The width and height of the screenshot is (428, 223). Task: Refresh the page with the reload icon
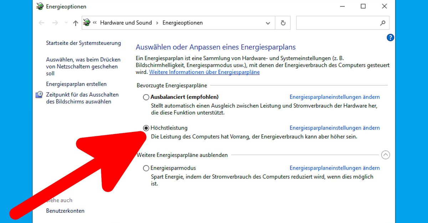(x=283, y=22)
